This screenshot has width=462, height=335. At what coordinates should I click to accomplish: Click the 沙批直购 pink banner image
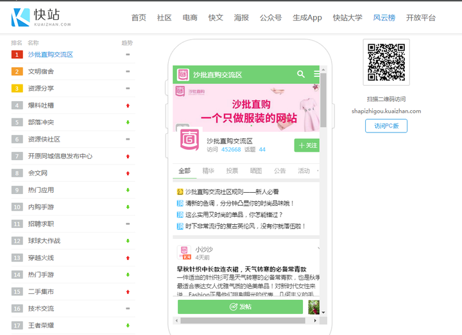[246, 108]
